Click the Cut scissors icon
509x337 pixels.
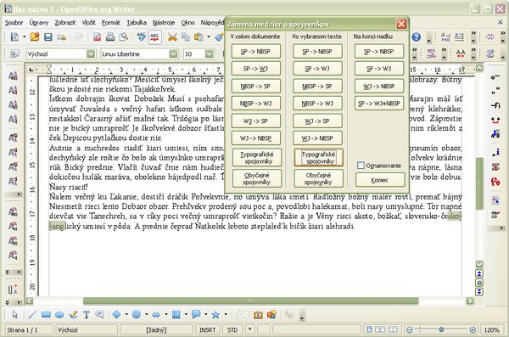(172, 37)
